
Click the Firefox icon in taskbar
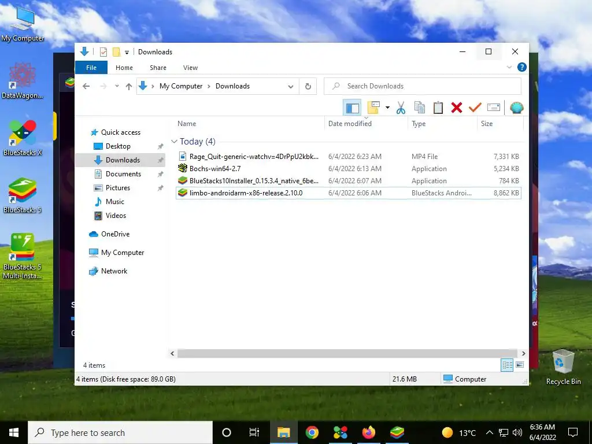click(x=368, y=432)
